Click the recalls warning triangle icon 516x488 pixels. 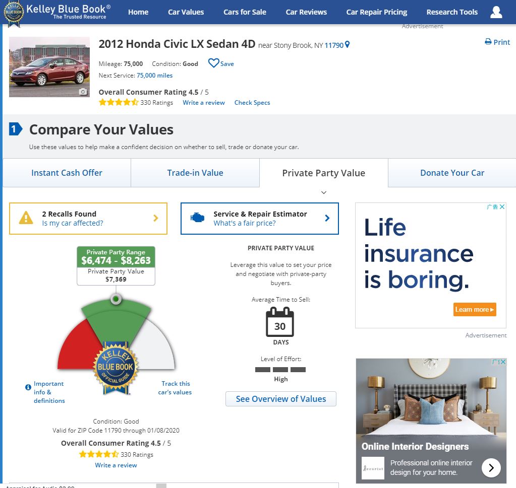(26, 218)
